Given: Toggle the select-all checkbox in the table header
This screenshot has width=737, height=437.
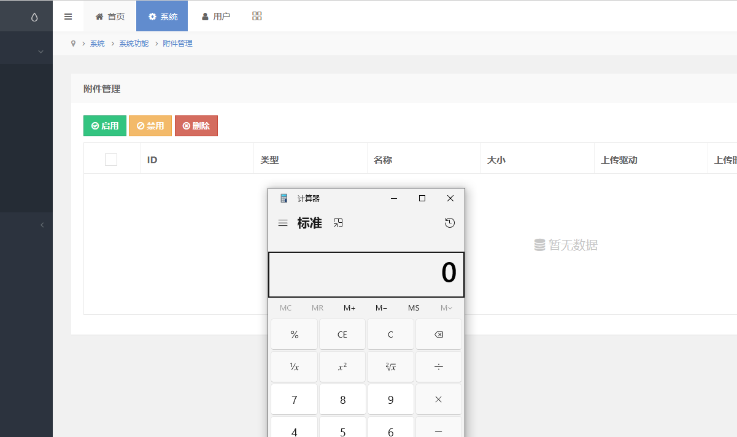Looking at the screenshot, I should (111, 159).
